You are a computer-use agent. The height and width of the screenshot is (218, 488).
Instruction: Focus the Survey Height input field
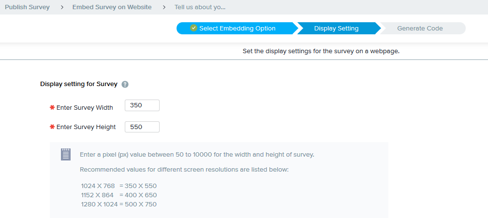[x=142, y=127]
